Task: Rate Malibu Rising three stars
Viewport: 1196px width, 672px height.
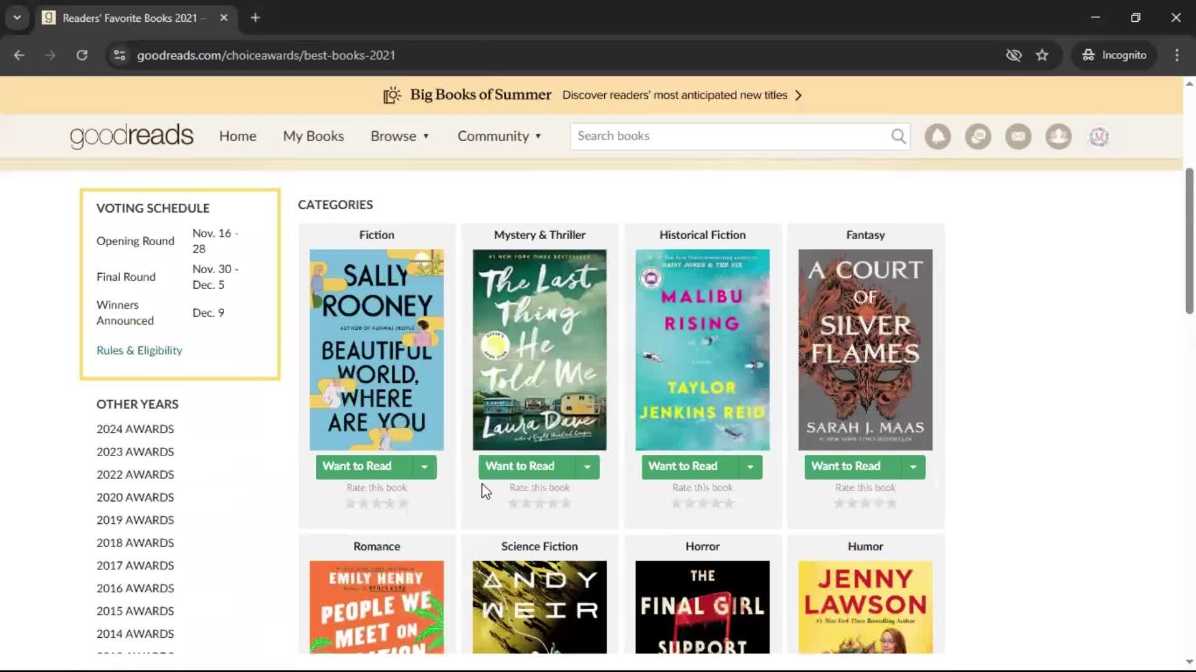Action: [x=703, y=503]
